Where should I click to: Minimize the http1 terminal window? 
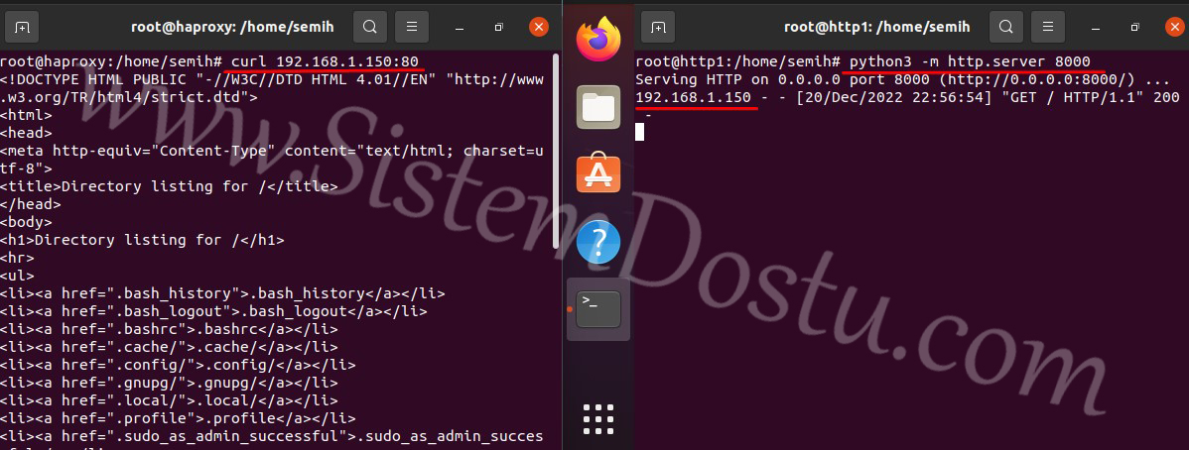tap(1096, 28)
